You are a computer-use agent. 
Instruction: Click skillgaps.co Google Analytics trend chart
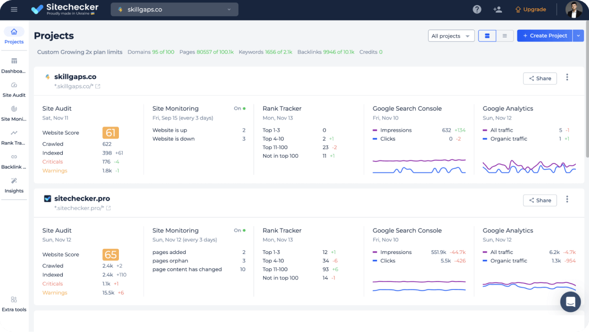tap(529, 166)
